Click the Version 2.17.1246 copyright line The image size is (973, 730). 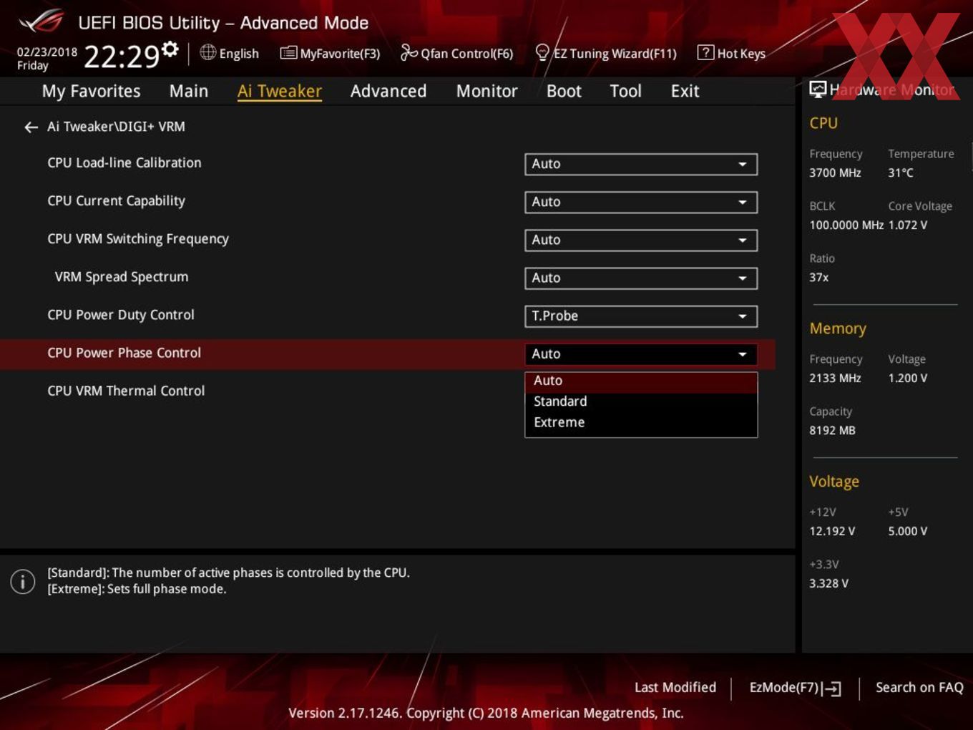[x=486, y=714]
